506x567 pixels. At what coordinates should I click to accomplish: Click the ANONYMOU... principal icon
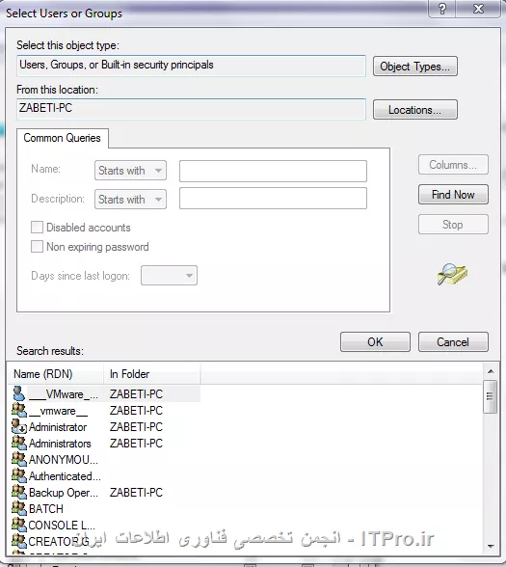pos(19,460)
